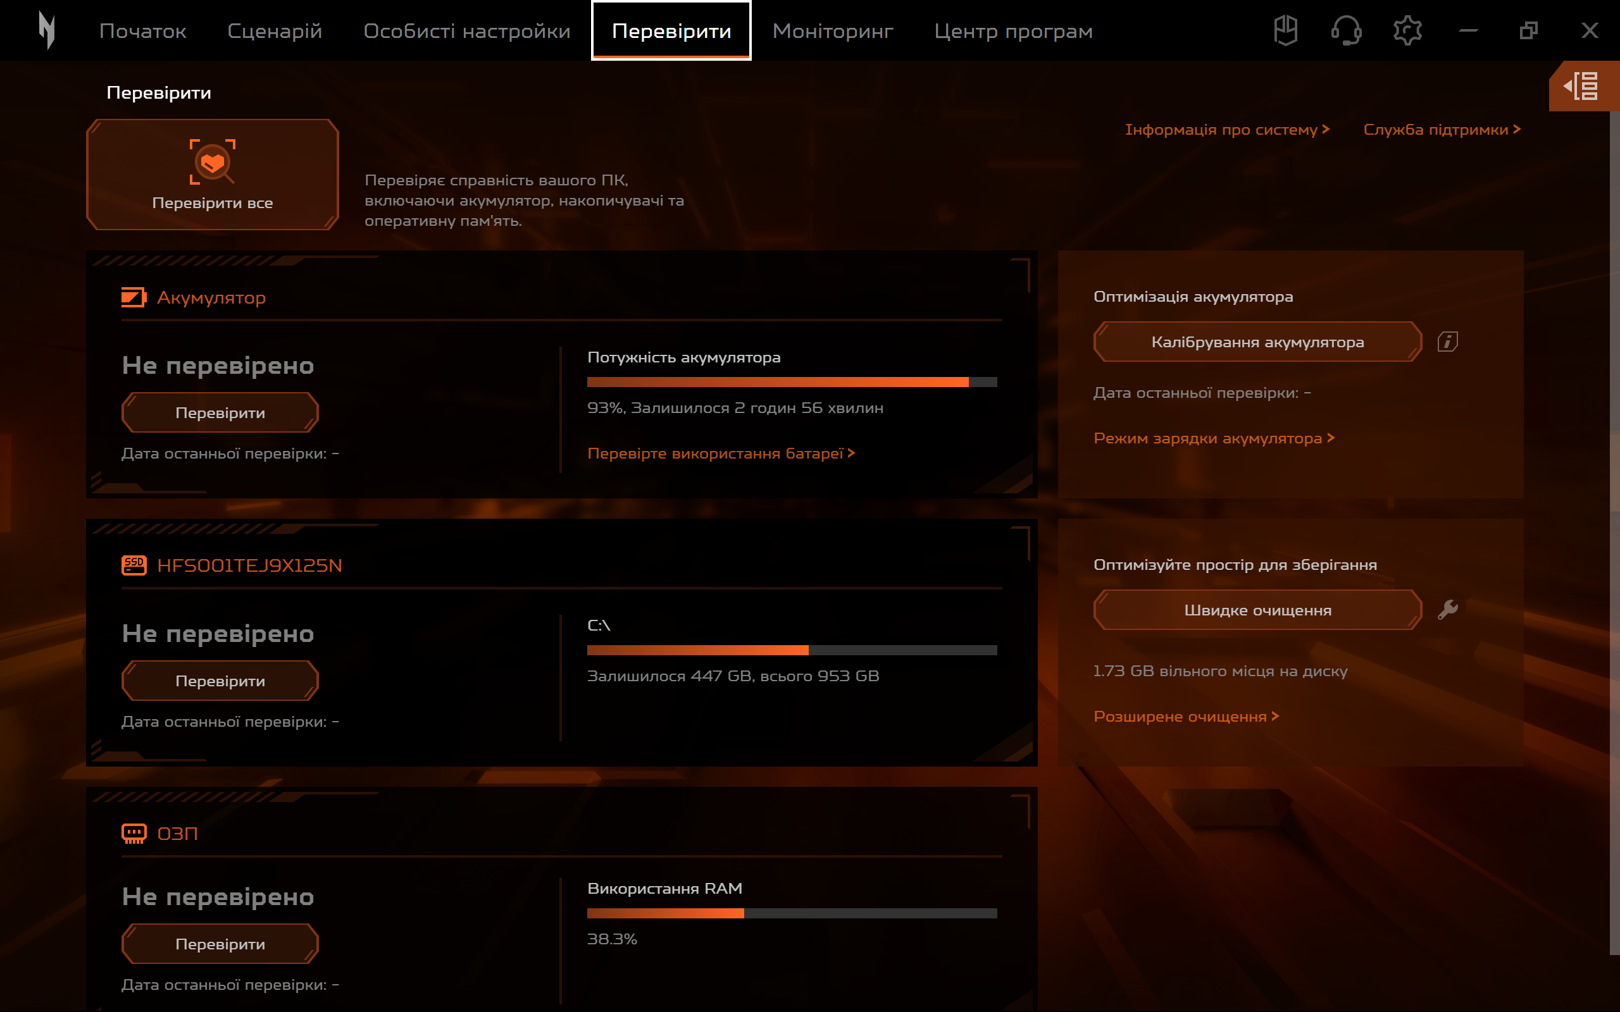Open the shield icon in the top bar
1620x1012 pixels.
(1287, 30)
